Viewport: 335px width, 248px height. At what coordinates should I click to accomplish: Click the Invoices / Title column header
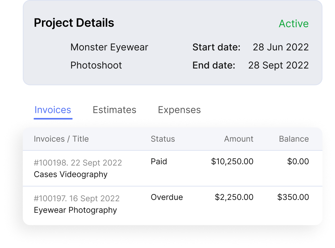pyautogui.click(x=61, y=139)
